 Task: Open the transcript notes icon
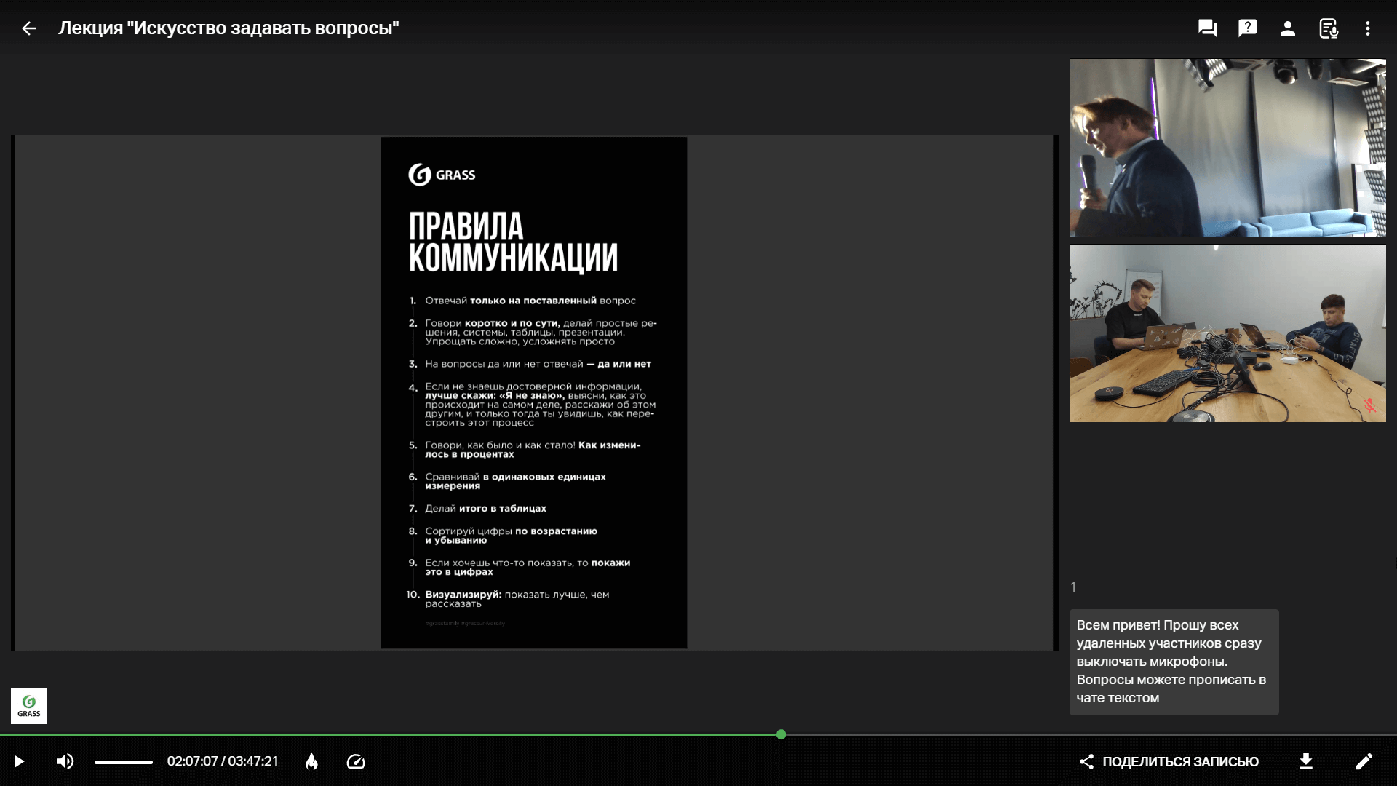coord(1328,28)
